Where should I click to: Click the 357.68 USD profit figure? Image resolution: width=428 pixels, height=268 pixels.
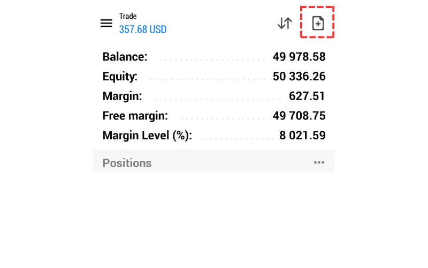[143, 29]
